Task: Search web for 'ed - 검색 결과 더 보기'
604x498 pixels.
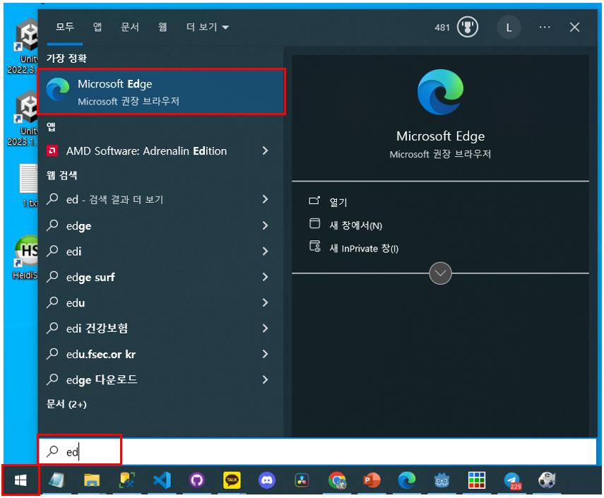Action: tap(114, 199)
